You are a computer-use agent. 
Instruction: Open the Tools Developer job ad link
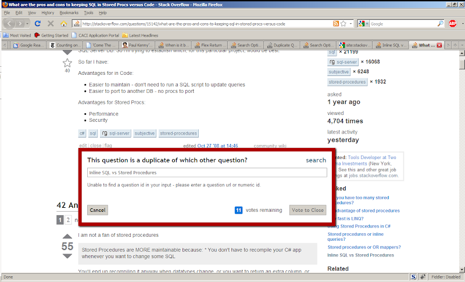click(x=367, y=160)
